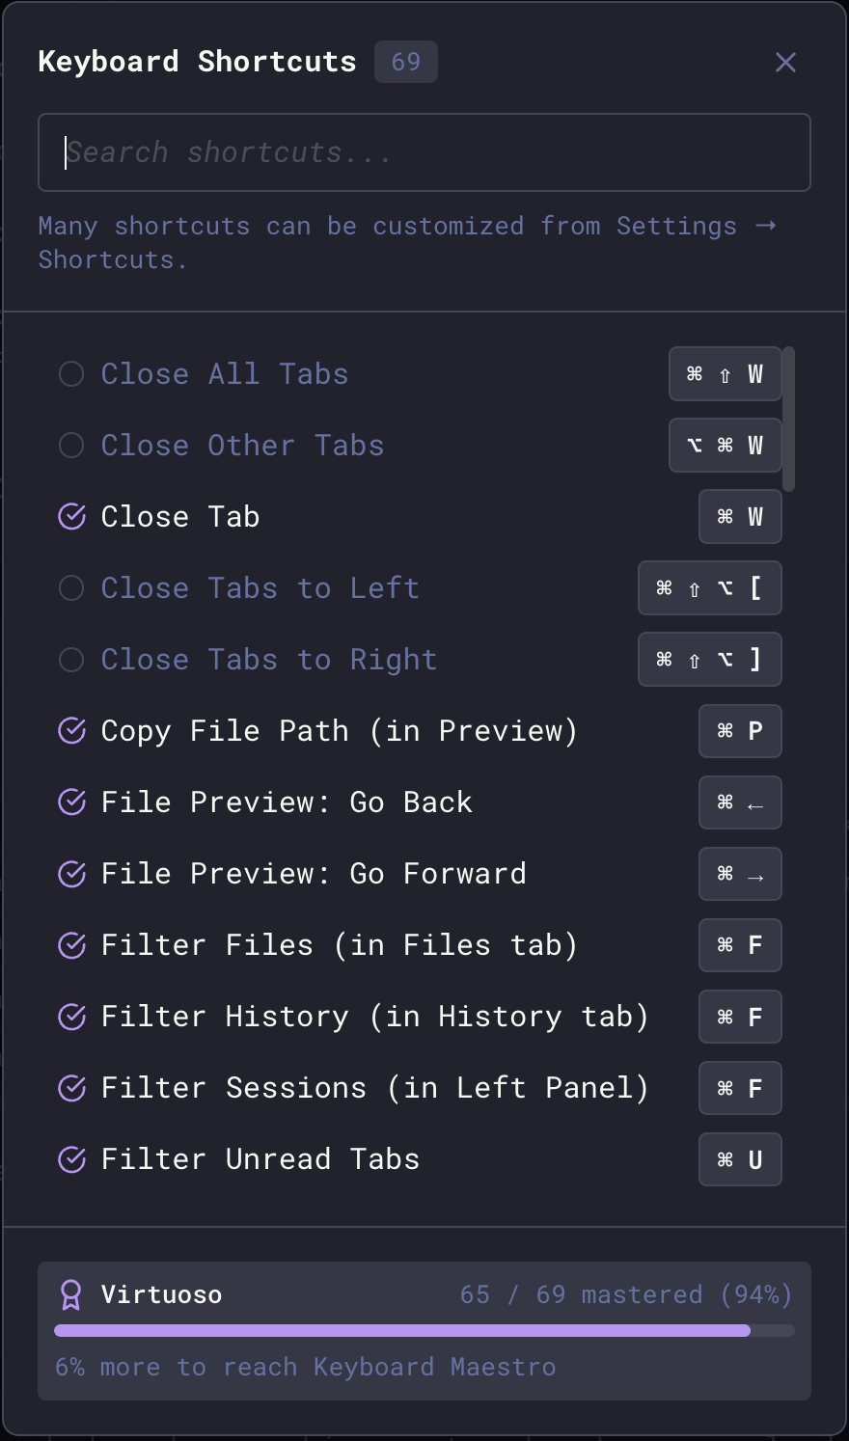
Task: Click the ⌘U badge next to Filter Unread Tabs
Action: (x=740, y=1159)
